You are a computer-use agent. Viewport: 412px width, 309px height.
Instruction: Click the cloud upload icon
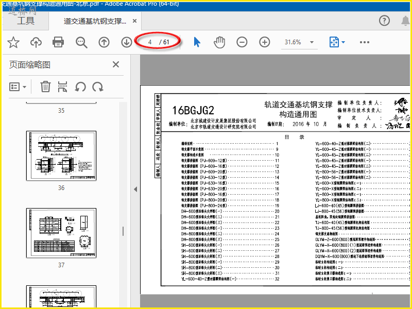36,42
